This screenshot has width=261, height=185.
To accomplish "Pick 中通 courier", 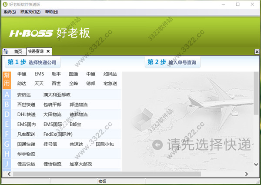I will pyautogui.click(x=91, y=74).
